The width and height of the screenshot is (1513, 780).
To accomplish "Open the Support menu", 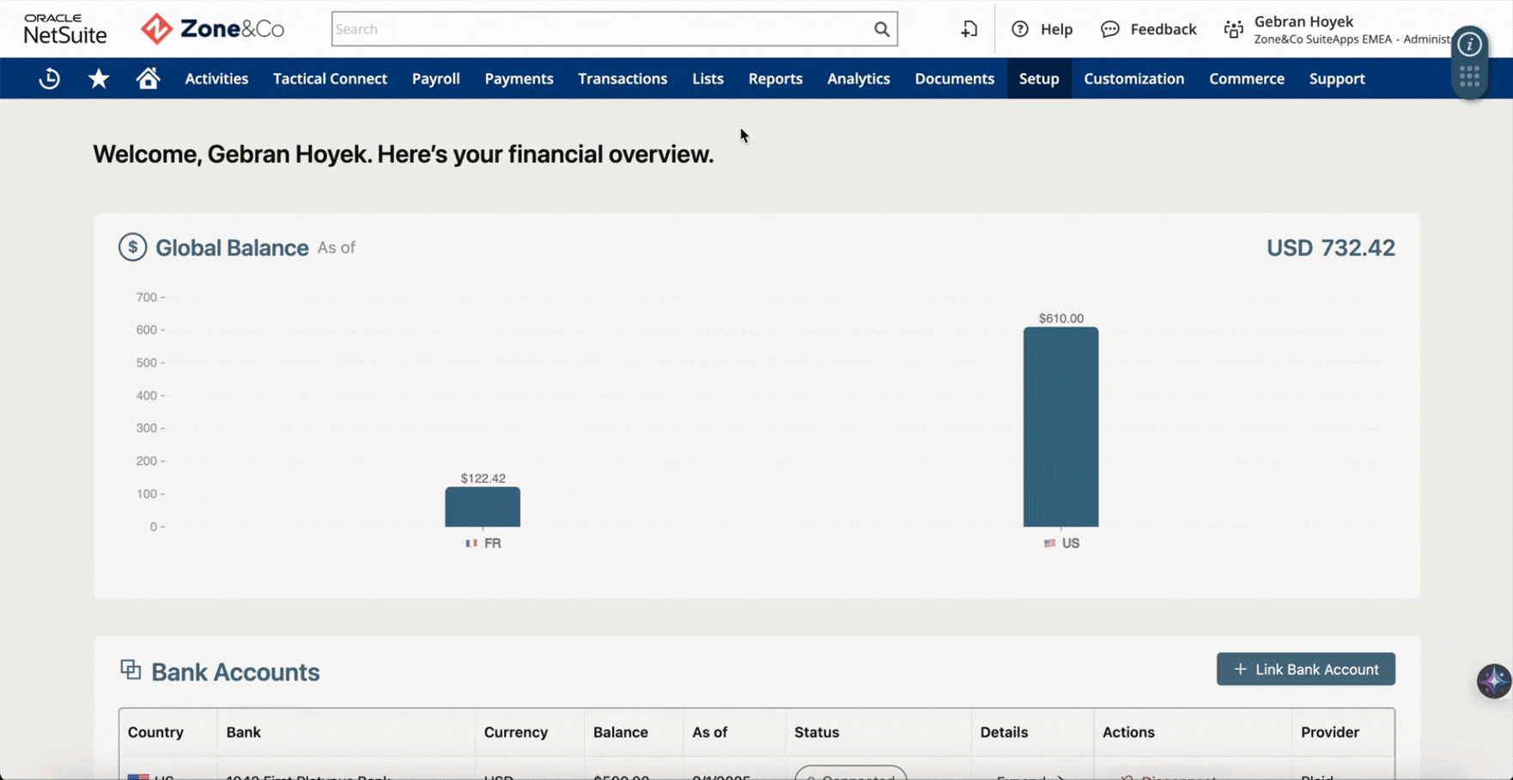I will pyautogui.click(x=1337, y=78).
